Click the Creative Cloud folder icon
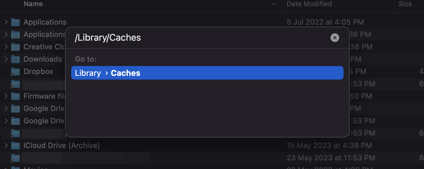Image resolution: width=424 pixels, height=169 pixels. (15, 47)
